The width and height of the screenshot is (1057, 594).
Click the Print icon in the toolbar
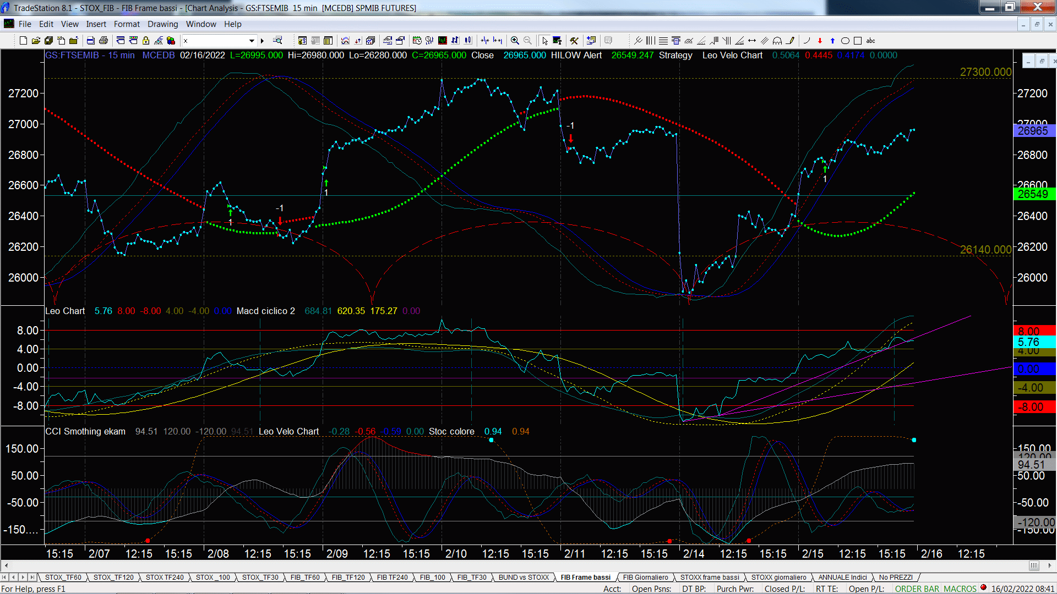click(103, 41)
